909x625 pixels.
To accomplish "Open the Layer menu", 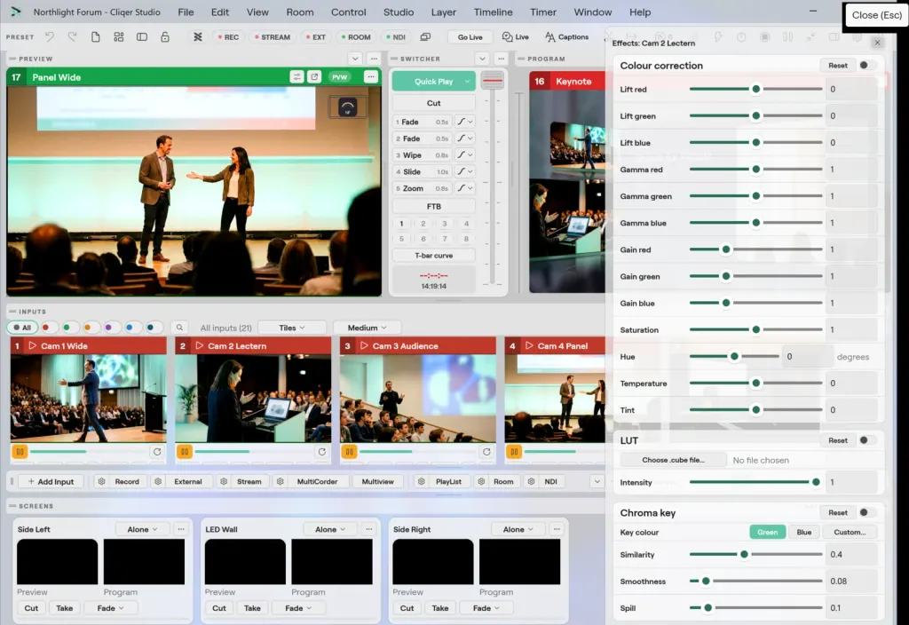I will click(x=444, y=12).
